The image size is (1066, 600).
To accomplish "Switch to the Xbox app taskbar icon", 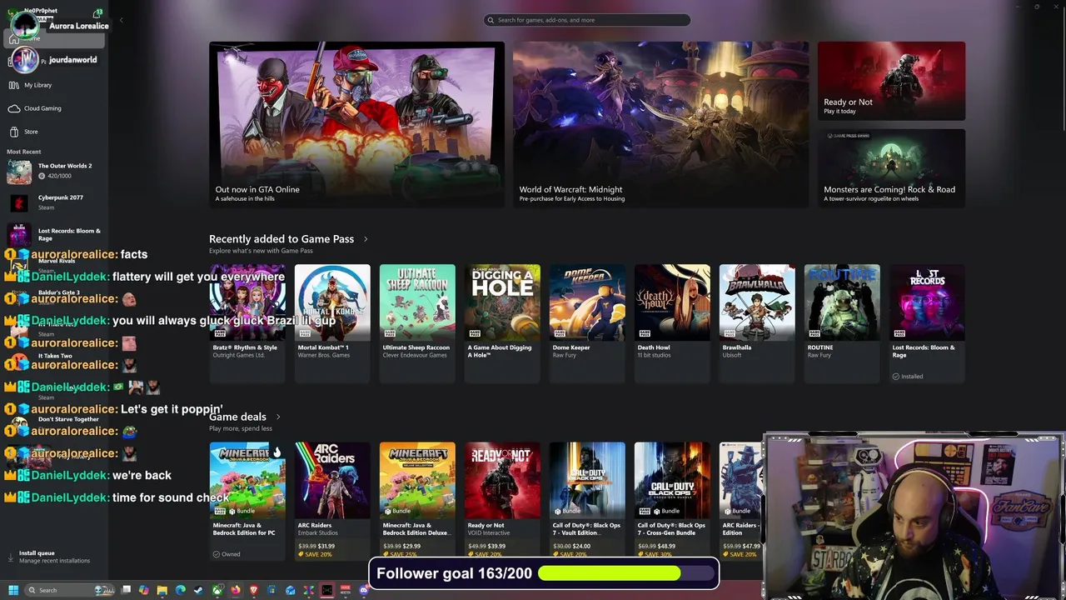I will coord(217,590).
